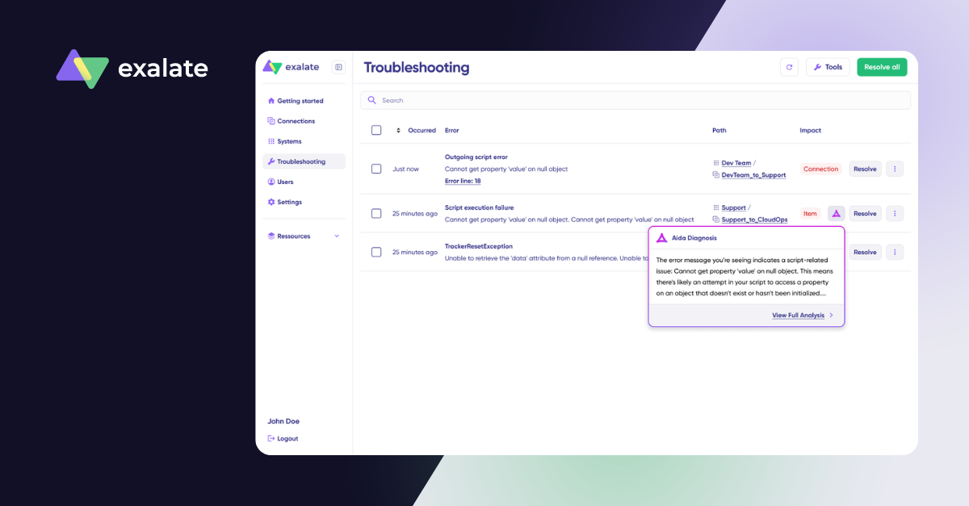Open the three-dot menu for TrackerResetException
Viewport: 969px width, 506px height.
(895, 252)
